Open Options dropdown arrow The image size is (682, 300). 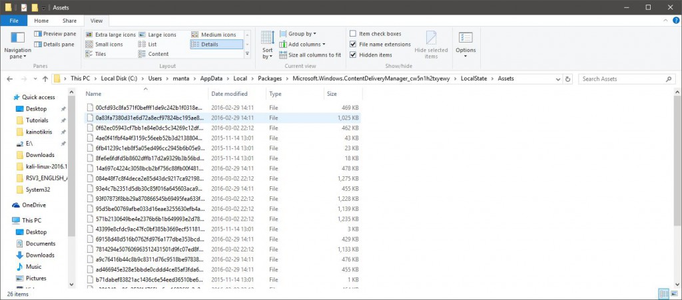click(x=466, y=57)
